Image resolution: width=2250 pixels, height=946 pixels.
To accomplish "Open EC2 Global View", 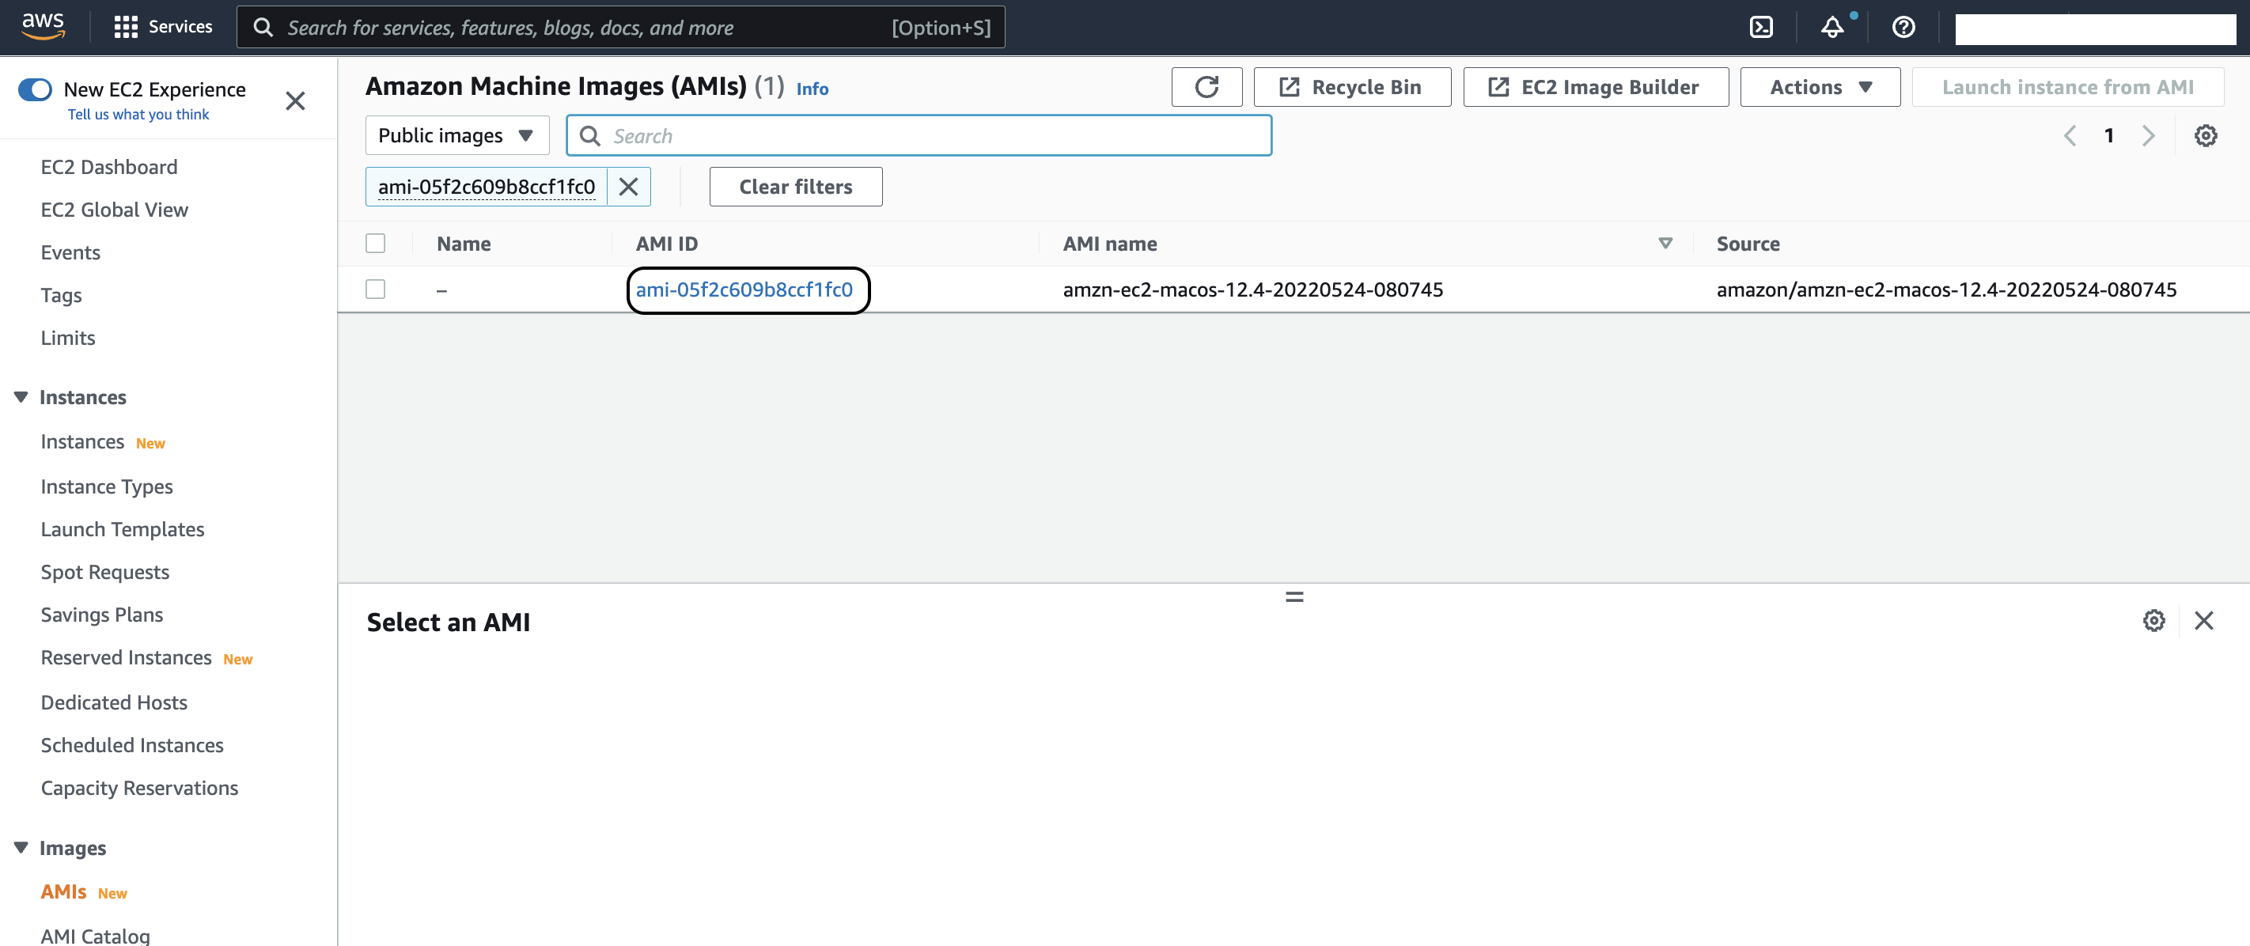I will (115, 209).
